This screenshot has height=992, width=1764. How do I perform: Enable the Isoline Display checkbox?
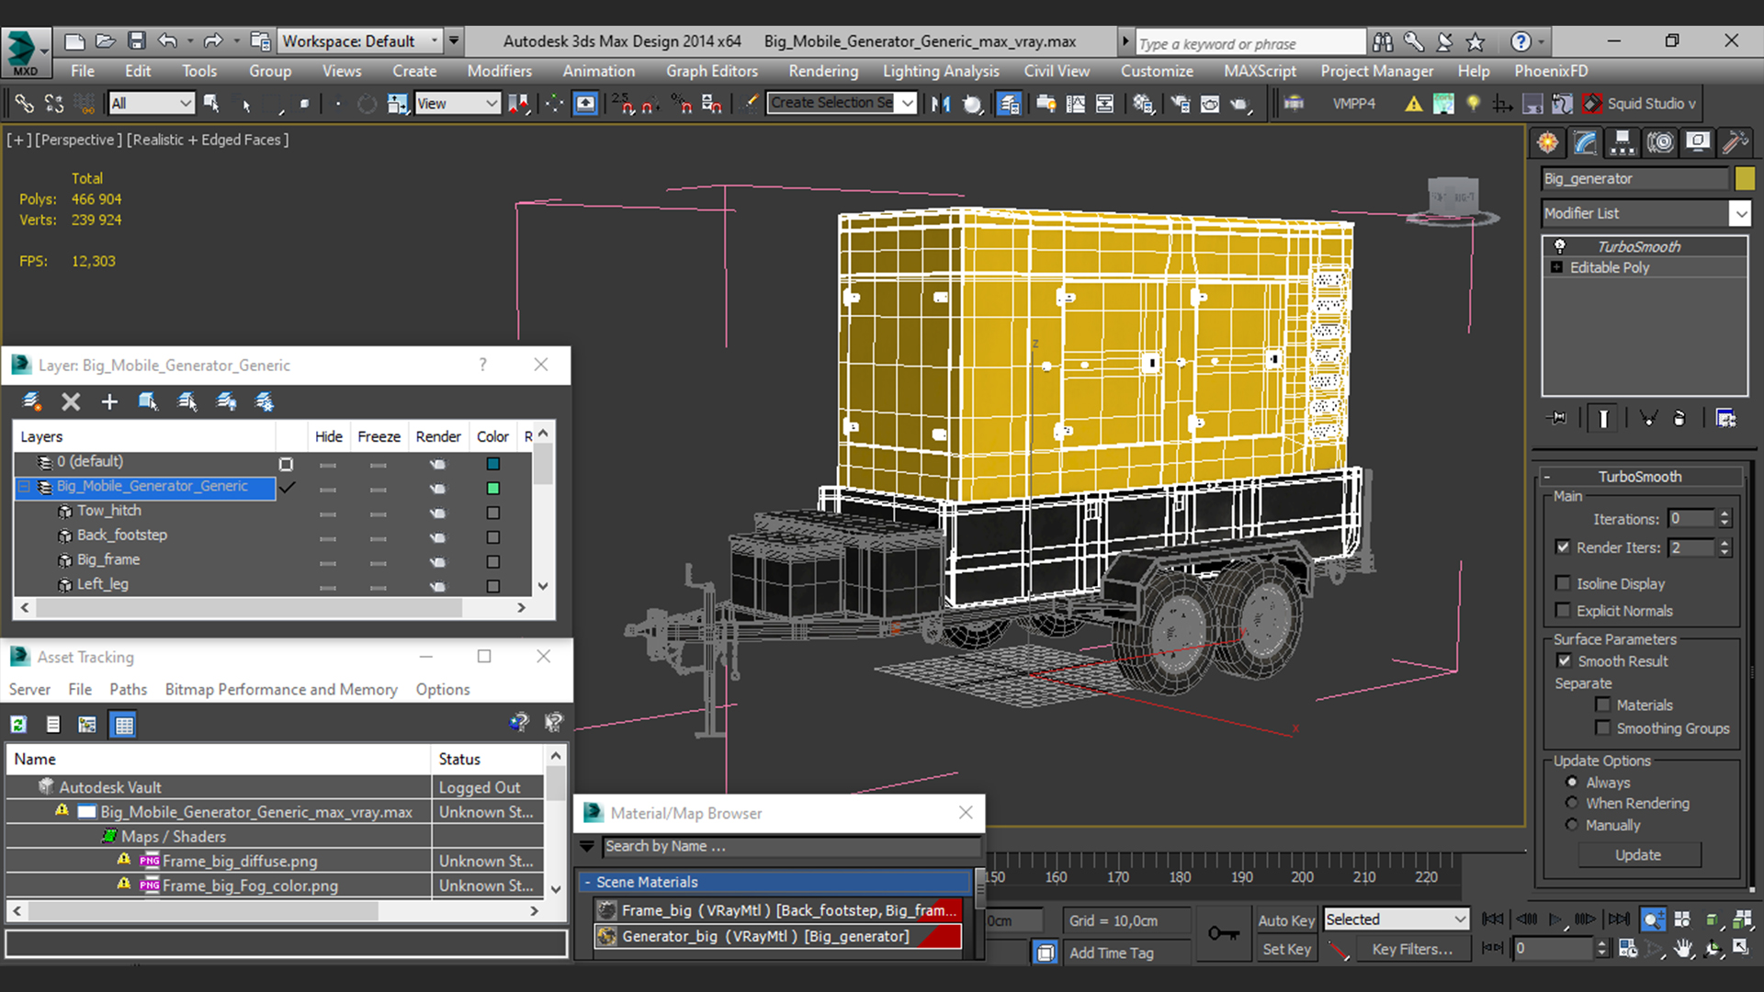pyautogui.click(x=1563, y=583)
